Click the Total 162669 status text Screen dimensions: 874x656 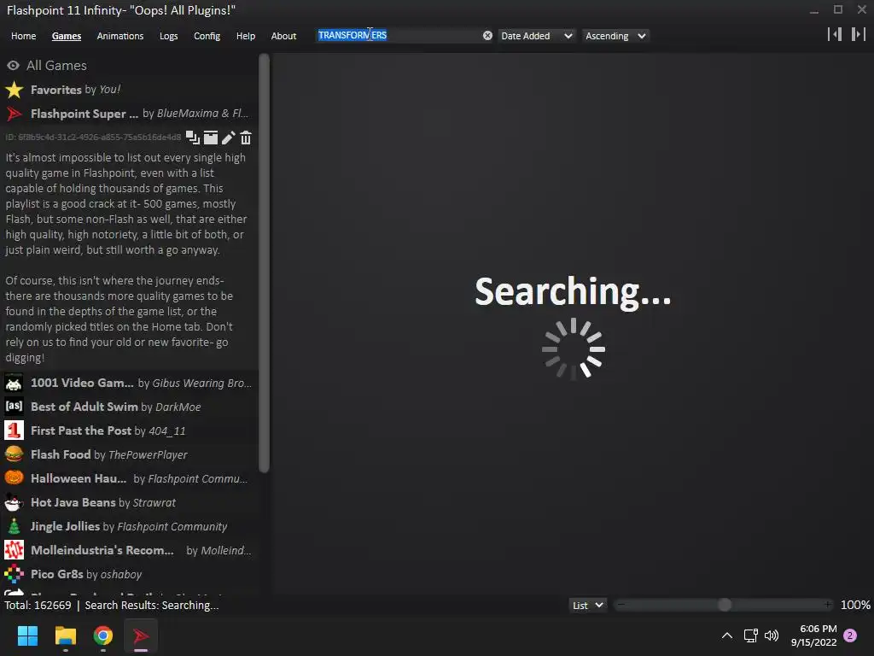(38, 606)
